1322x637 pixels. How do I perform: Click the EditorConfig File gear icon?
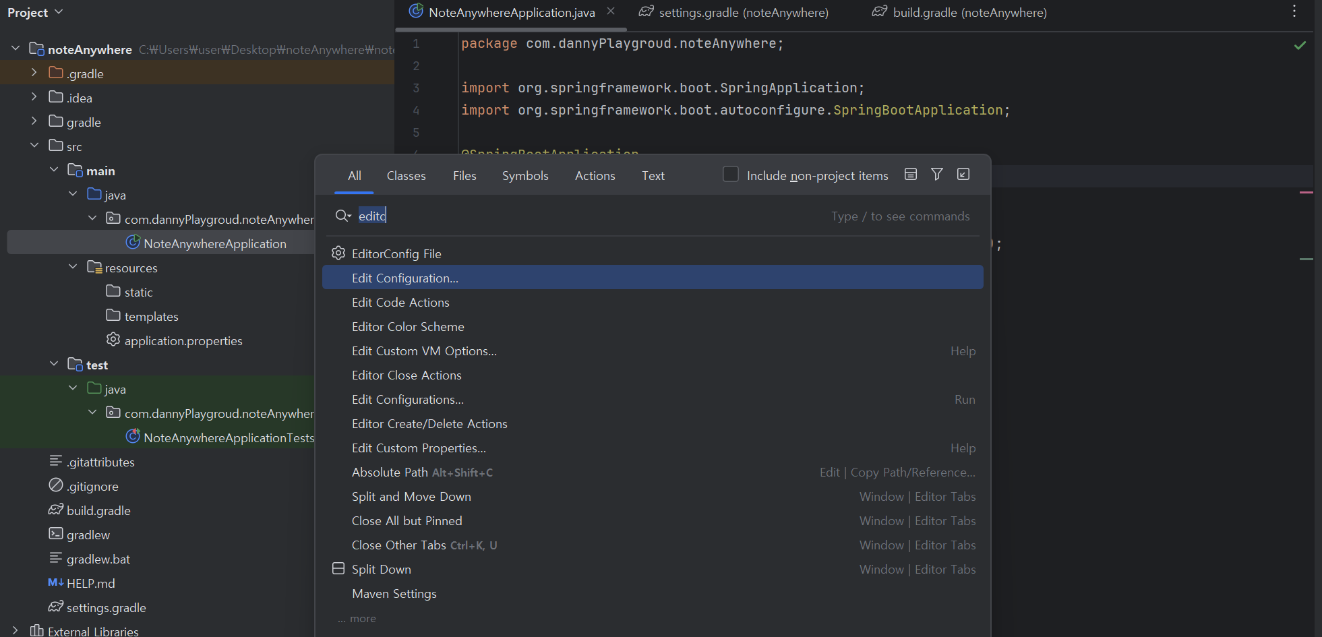click(338, 253)
